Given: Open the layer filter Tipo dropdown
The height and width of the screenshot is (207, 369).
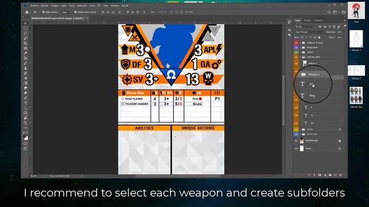Looking at the screenshot, I should click(305, 27).
